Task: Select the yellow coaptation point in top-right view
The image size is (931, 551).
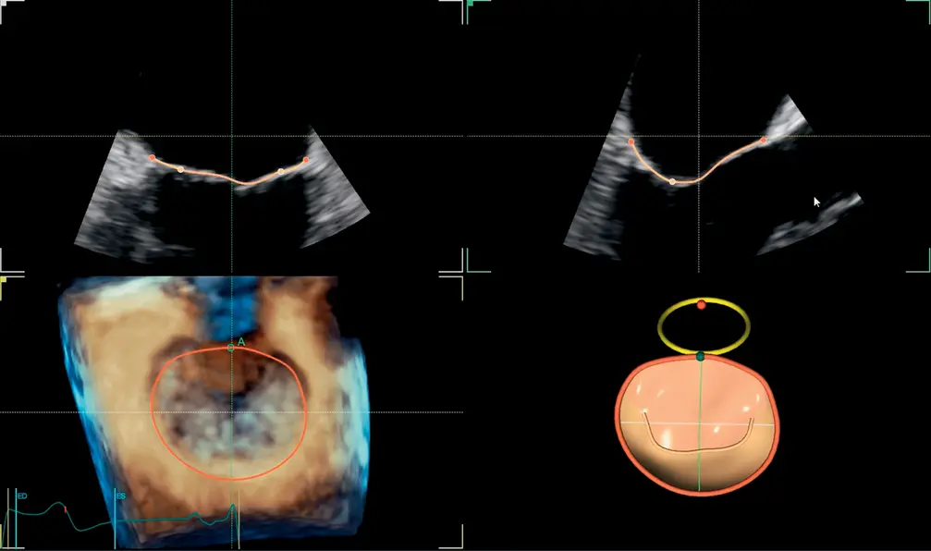Action: 672,181
